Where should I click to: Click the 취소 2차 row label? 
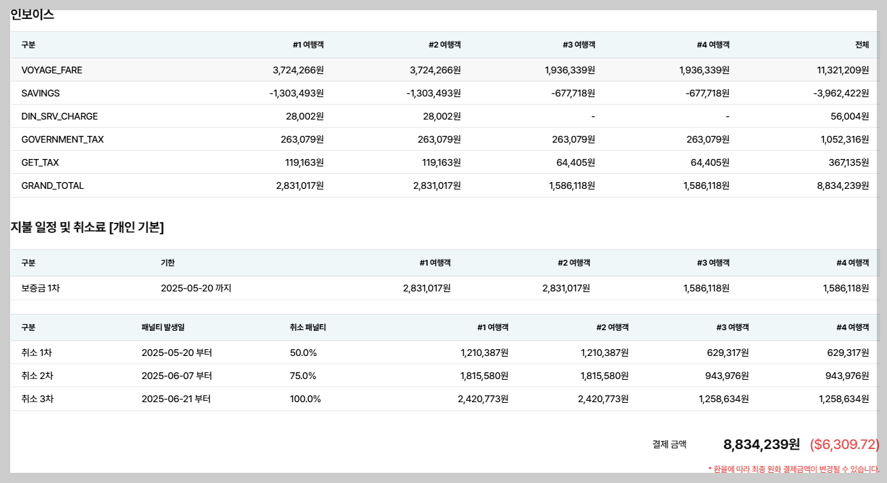pyautogui.click(x=37, y=376)
